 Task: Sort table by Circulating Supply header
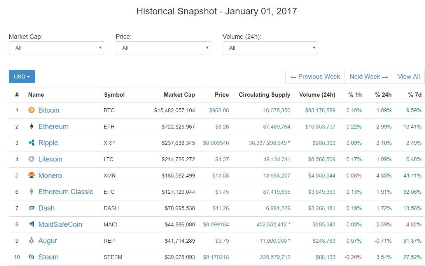(x=264, y=95)
